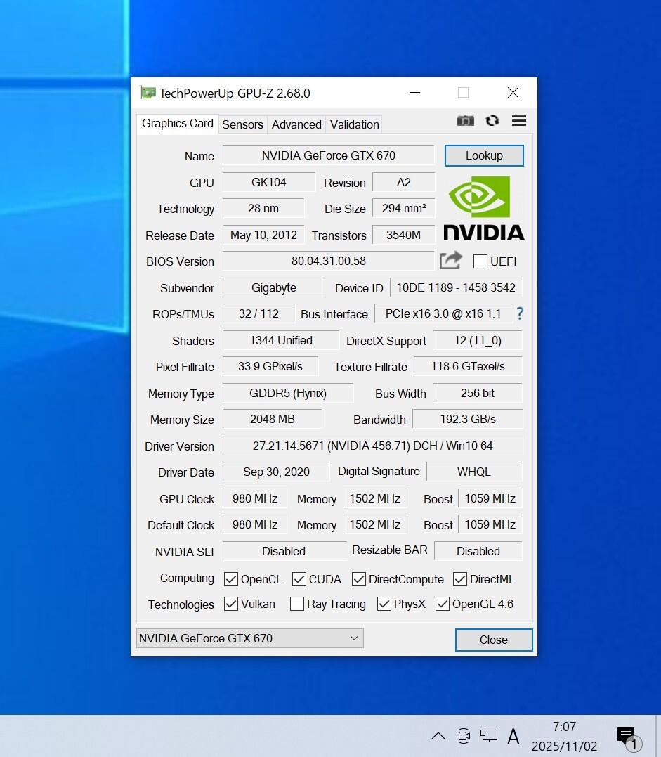Click the refresh icon in GPU-Z
This screenshot has width=661, height=757.
492,121
